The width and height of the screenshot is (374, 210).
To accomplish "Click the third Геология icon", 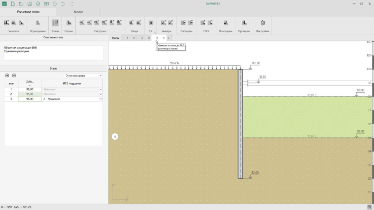I will (21, 23).
